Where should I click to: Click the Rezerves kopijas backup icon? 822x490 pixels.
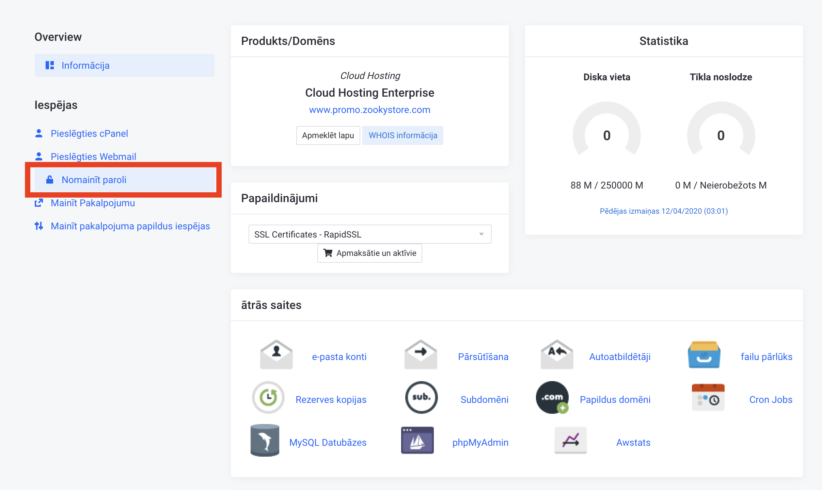click(x=268, y=397)
